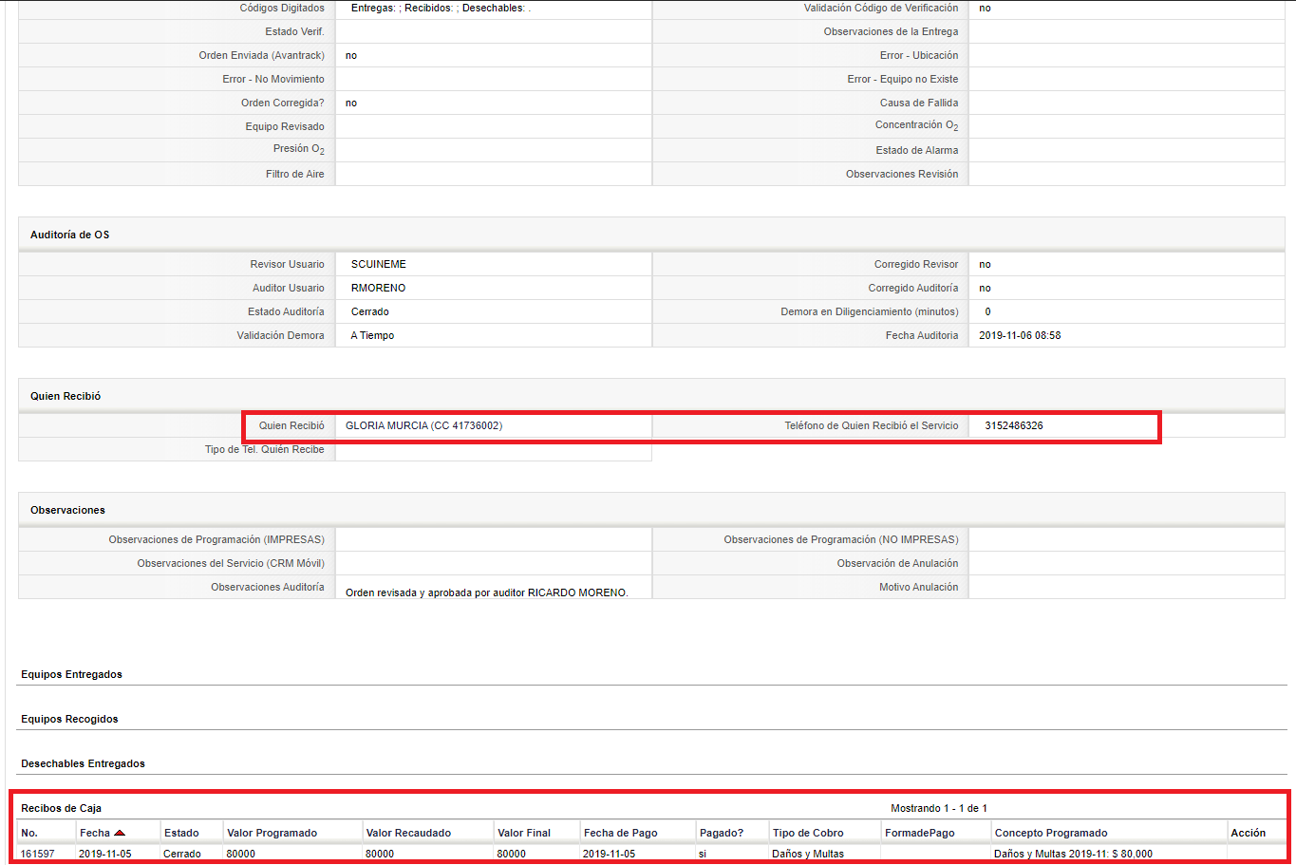Click 'no' for Validación Código de Verificación
This screenshot has width=1296, height=865.
[985, 8]
